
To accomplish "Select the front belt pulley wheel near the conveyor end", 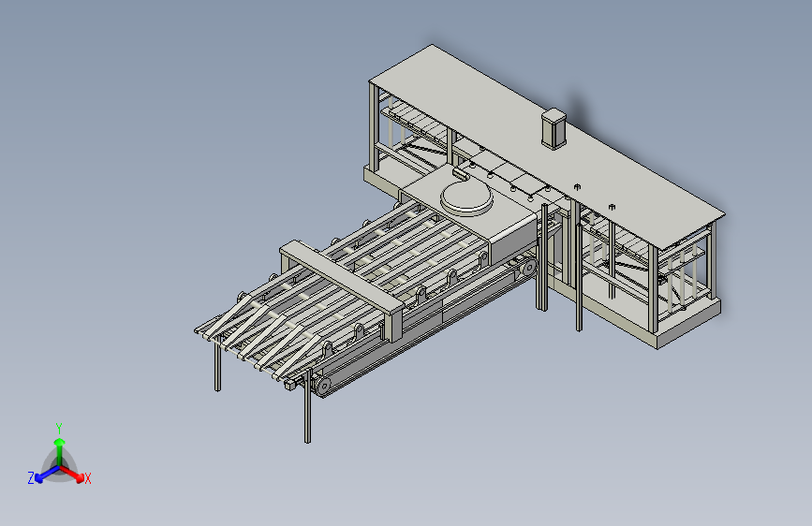I will (x=323, y=386).
